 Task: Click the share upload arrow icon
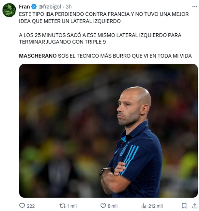[x=195, y=206]
